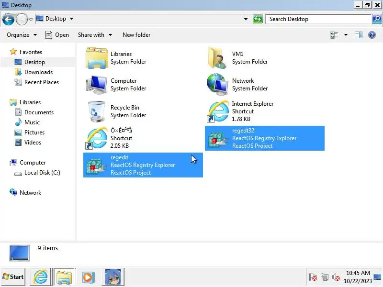Viewport: 383px width, 287px height.
Task: Create a New folder
Action: [136, 35]
